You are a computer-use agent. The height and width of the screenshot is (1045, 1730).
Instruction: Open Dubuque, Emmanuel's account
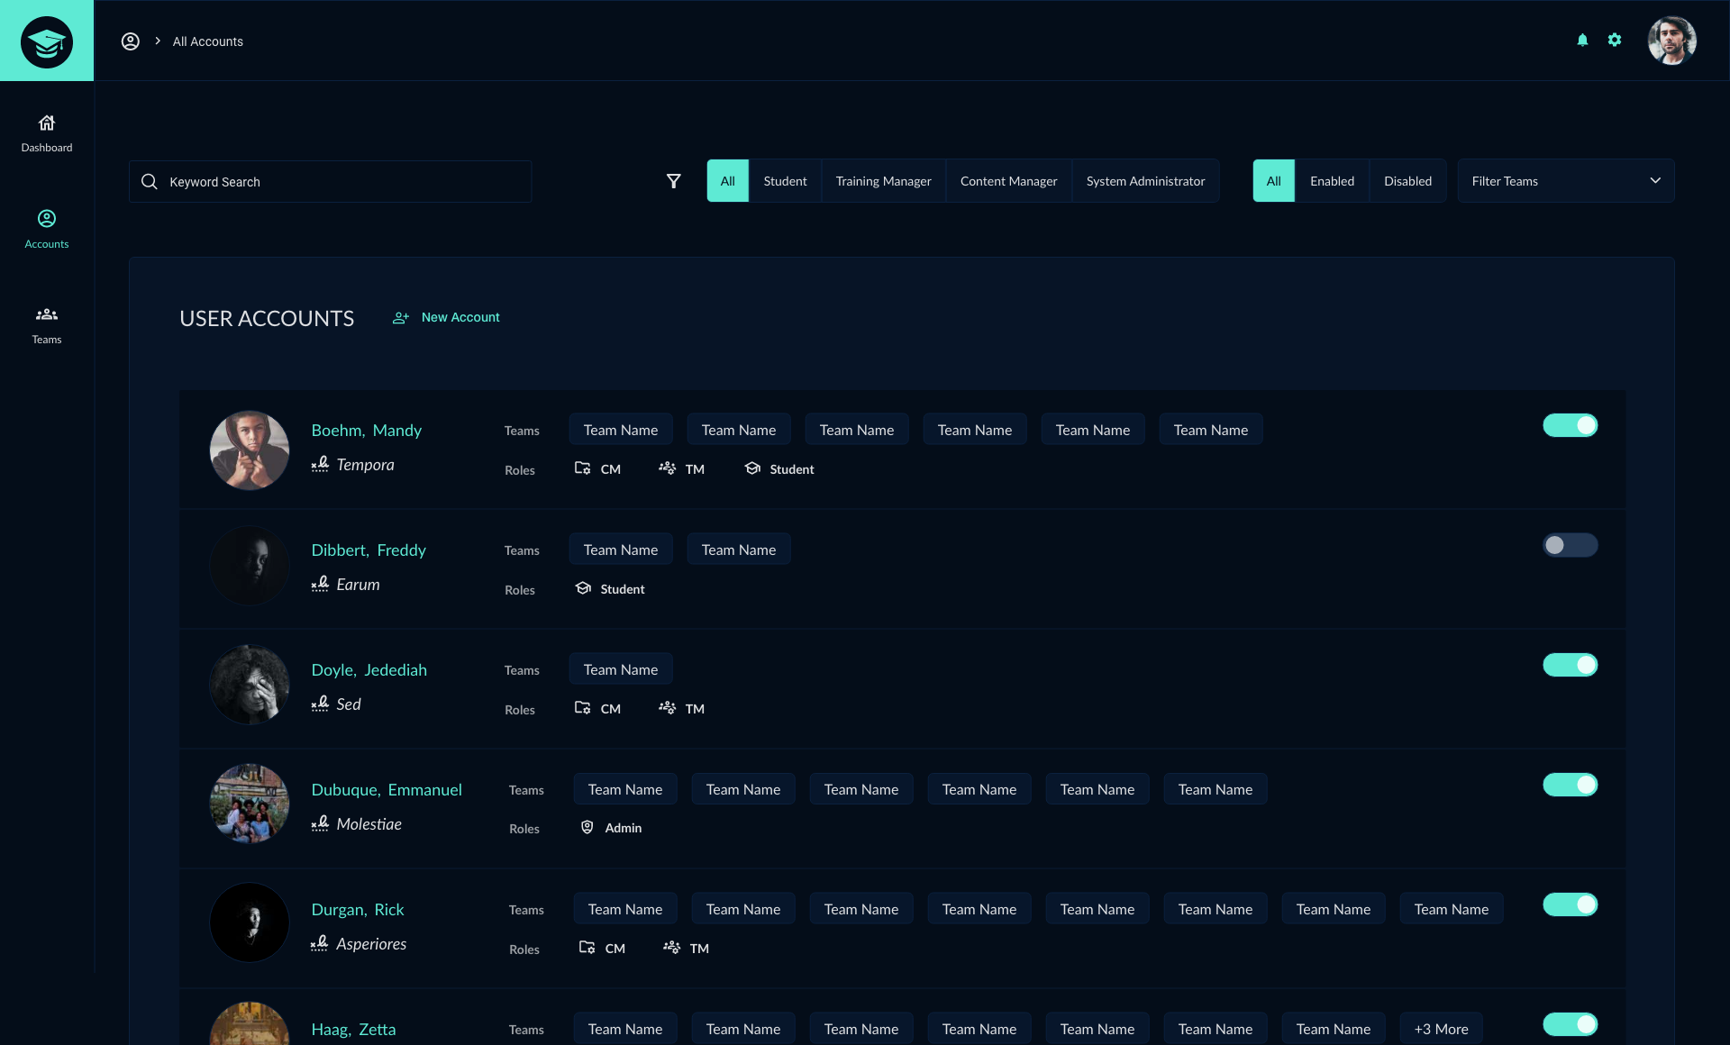pyautogui.click(x=387, y=790)
